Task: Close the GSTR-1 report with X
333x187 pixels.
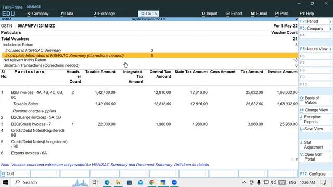Action: tap(296, 19)
